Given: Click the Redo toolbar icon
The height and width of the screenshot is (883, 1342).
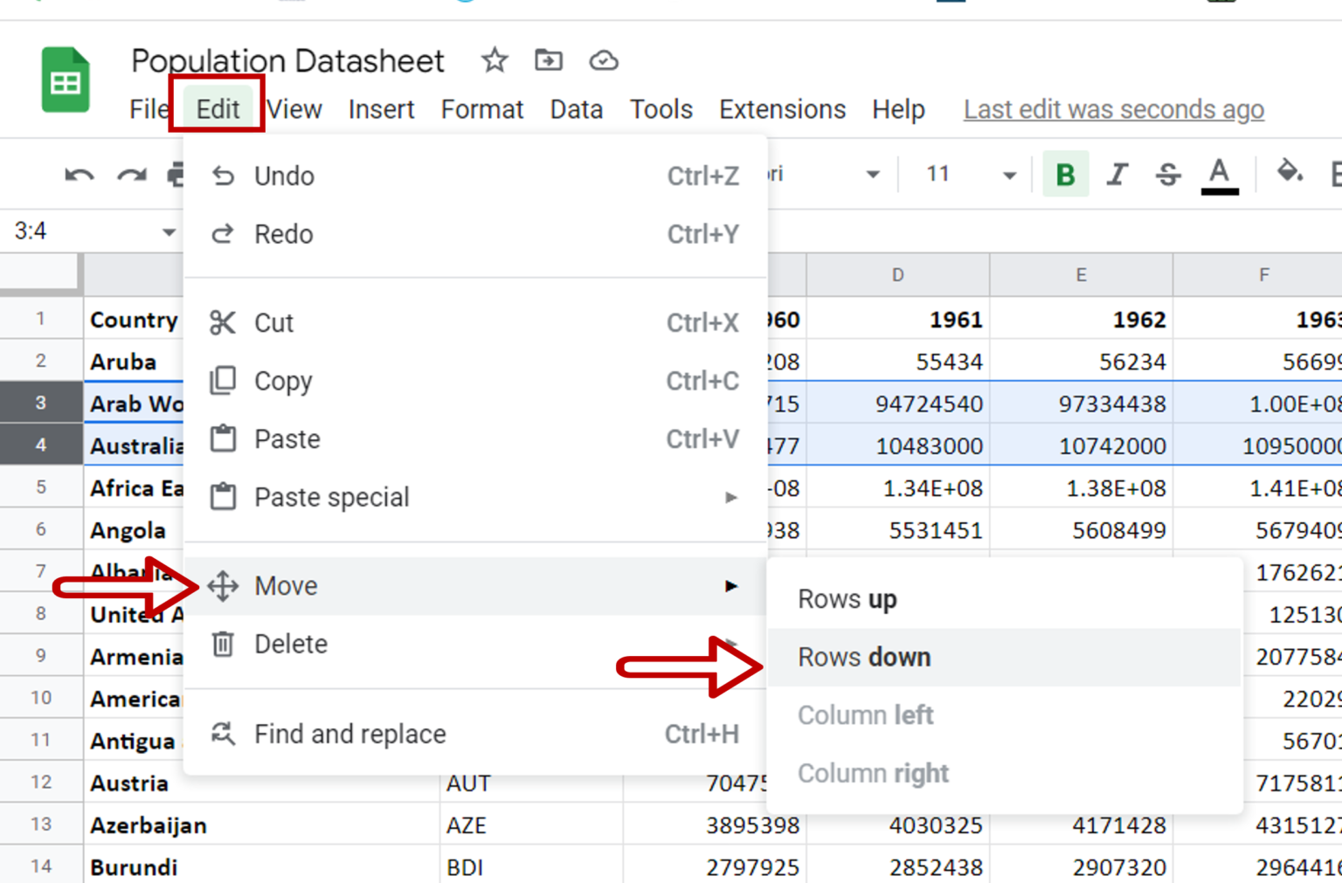Looking at the screenshot, I should (x=132, y=174).
